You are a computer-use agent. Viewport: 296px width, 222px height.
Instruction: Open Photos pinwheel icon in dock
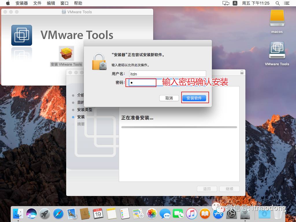(x=151, y=214)
